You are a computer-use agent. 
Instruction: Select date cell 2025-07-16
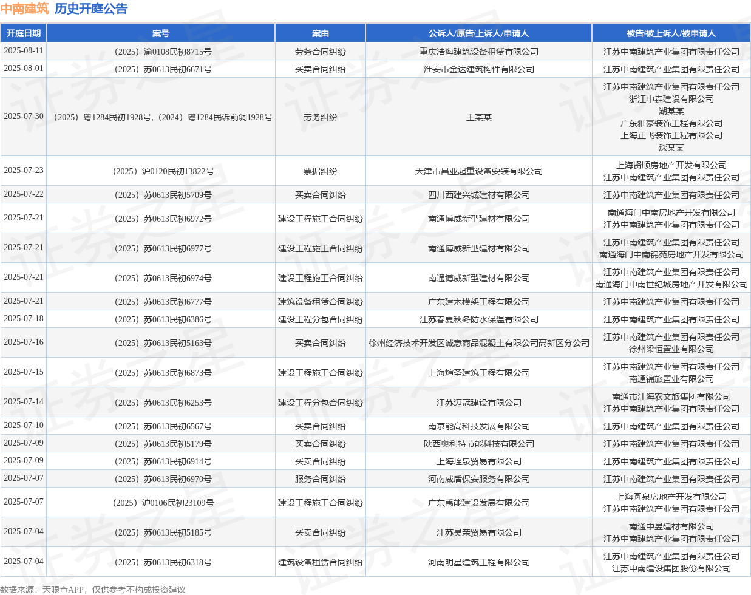24,342
